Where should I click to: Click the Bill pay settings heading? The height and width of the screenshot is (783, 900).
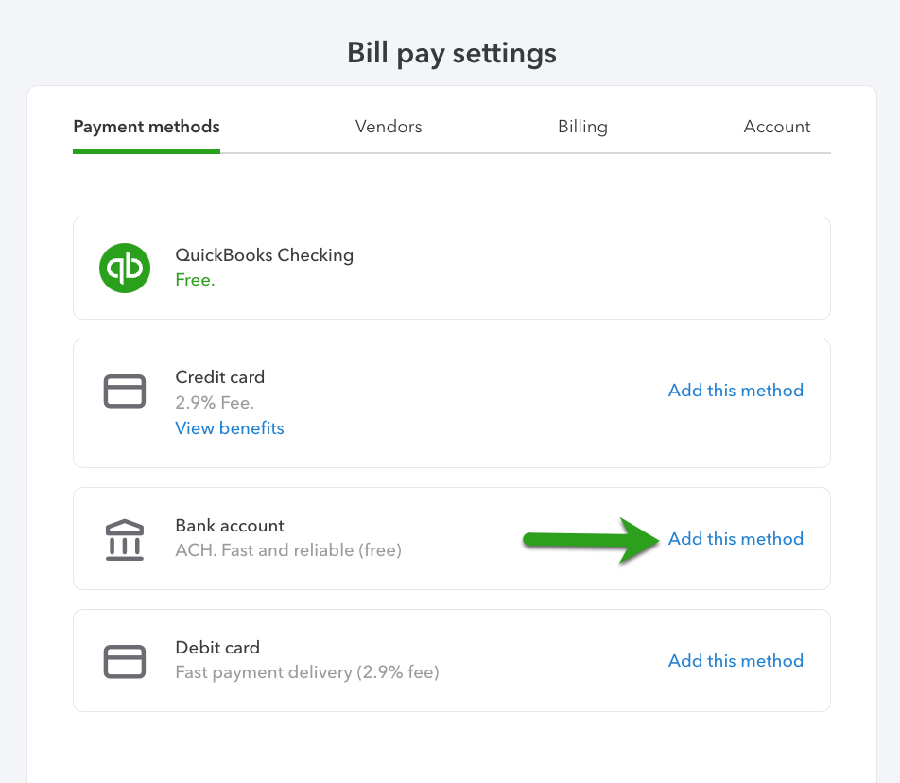452,53
